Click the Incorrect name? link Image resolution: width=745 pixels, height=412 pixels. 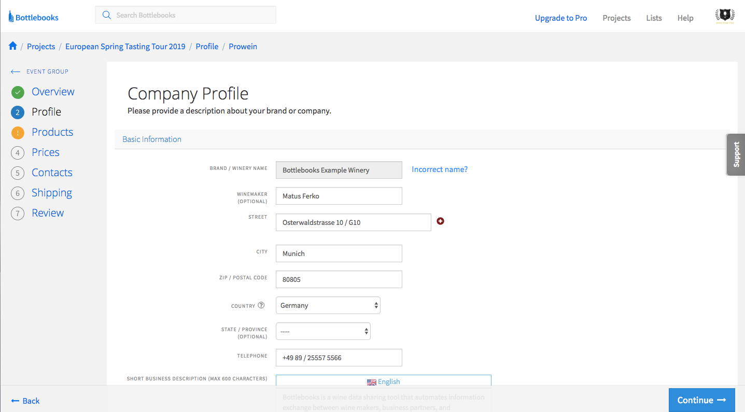point(440,169)
